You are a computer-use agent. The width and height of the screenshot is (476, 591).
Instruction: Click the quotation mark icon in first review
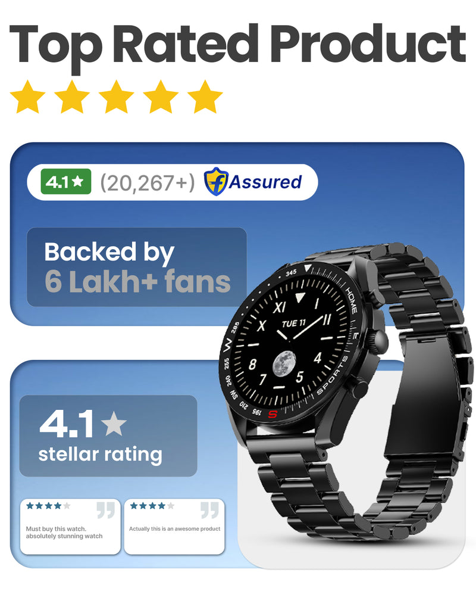106,511
